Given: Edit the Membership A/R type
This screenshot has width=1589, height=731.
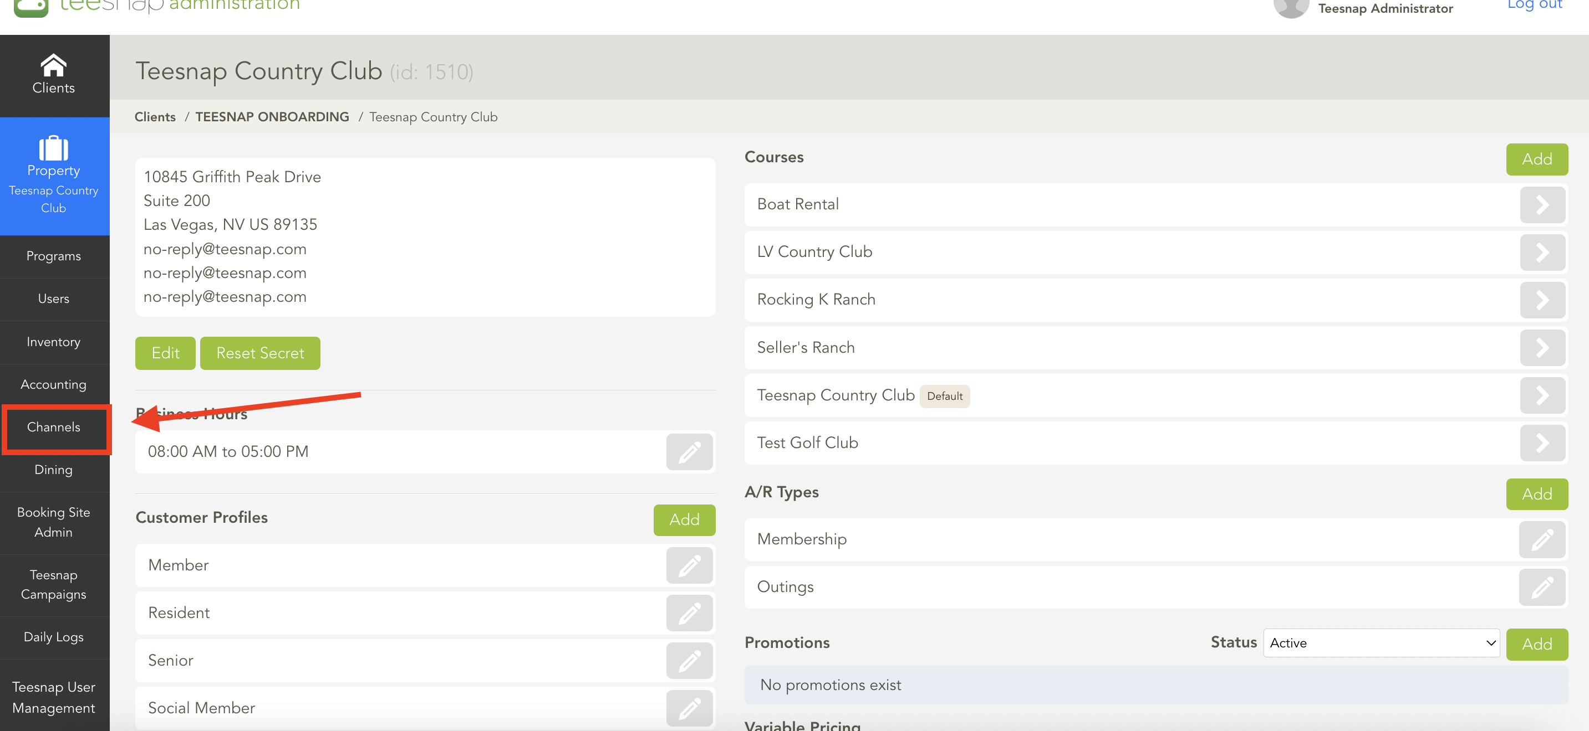Looking at the screenshot, I should (1541, 539).
